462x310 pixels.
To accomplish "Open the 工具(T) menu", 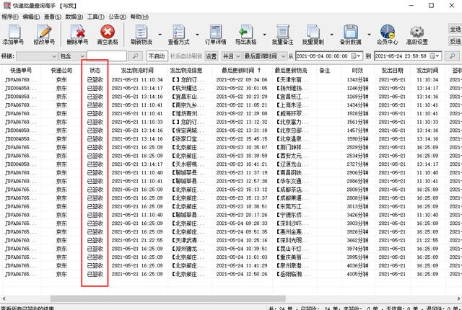I will tap(95, 17).
